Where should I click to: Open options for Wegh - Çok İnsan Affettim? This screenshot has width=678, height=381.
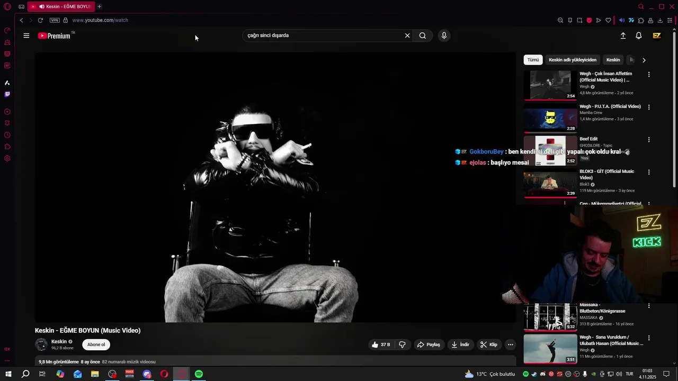(x=649, y=75)
